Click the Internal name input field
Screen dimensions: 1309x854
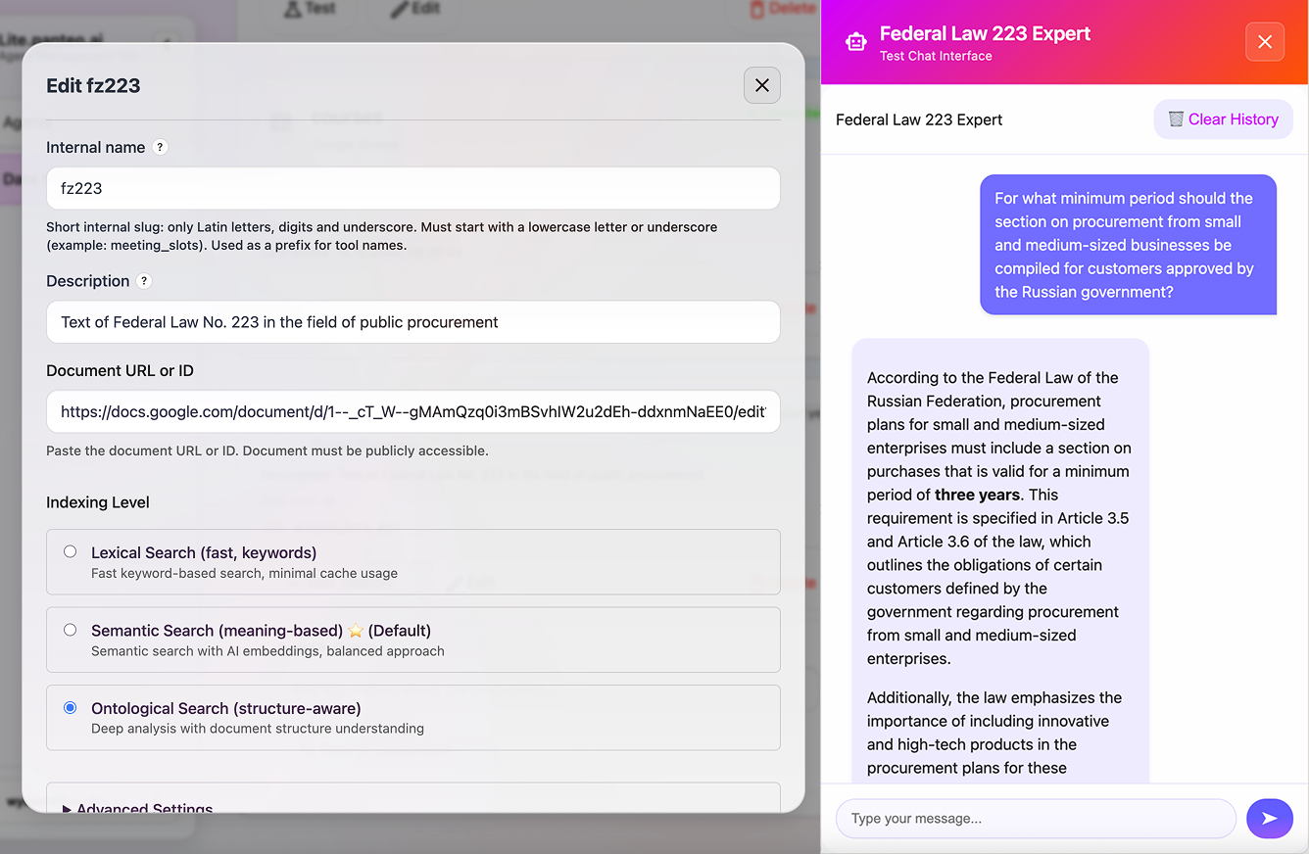412,188
